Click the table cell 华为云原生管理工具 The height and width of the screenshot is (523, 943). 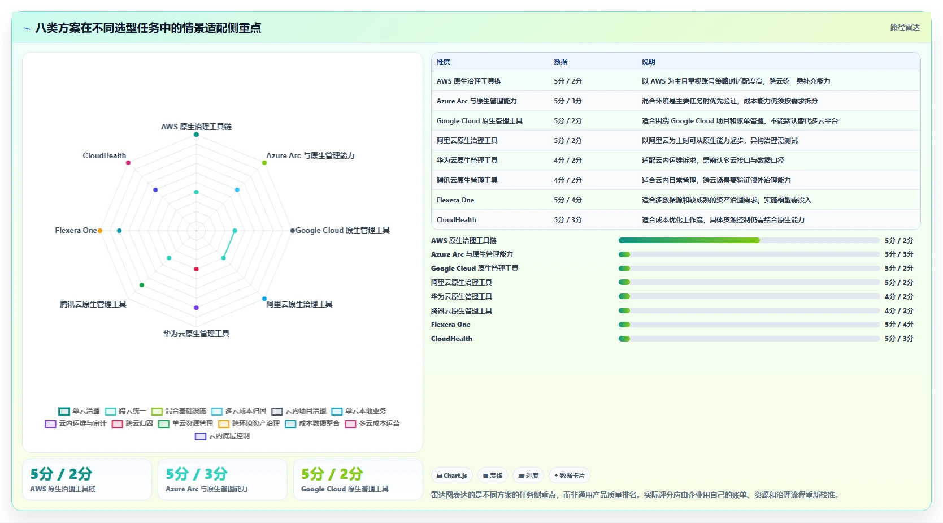tap(467, 161)
